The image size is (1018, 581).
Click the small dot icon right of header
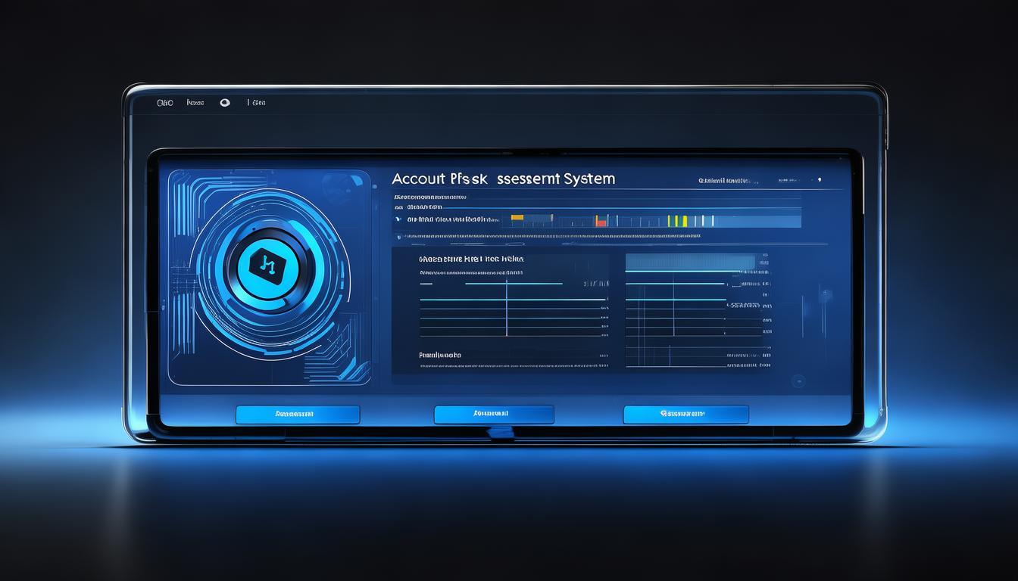(x=819, y=180)
